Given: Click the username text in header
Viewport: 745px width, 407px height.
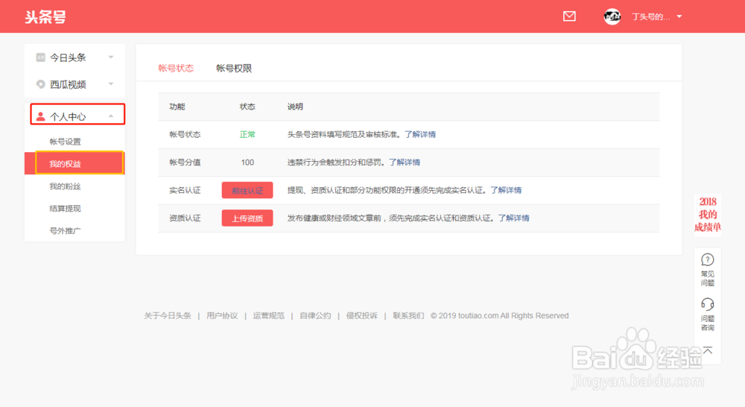Looking at the screenshot, I should [x=650, y=16].
